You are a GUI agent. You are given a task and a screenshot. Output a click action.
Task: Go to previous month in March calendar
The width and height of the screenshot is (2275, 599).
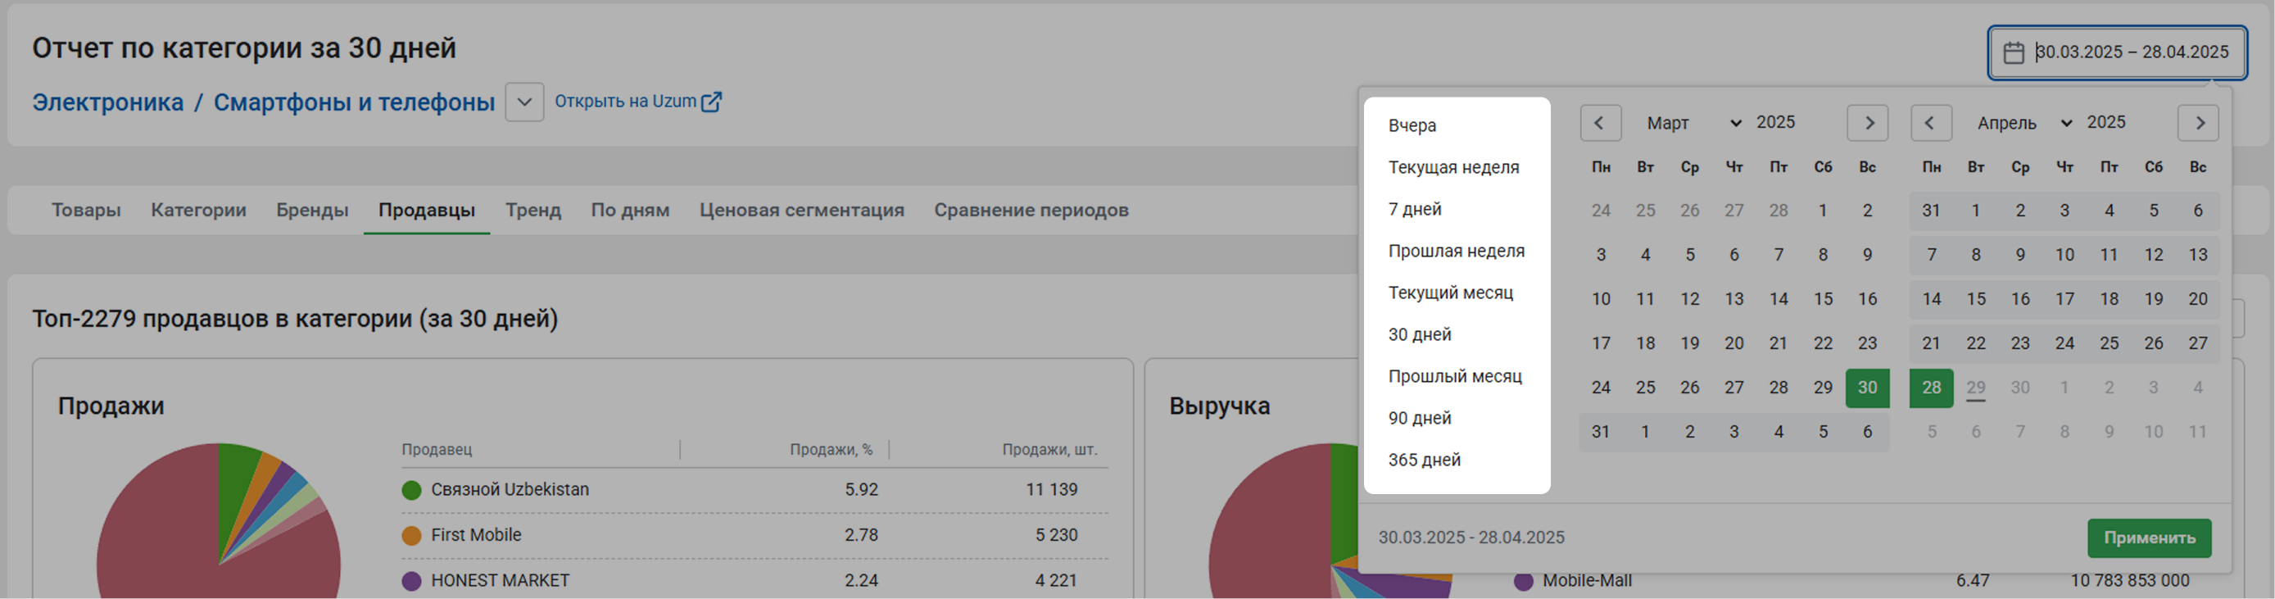(x=1599, y=123)
